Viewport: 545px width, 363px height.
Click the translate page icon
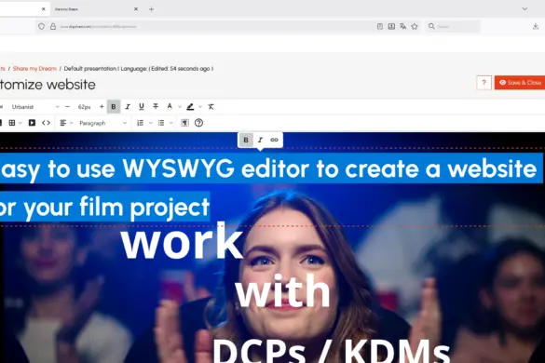click(402, 26)
